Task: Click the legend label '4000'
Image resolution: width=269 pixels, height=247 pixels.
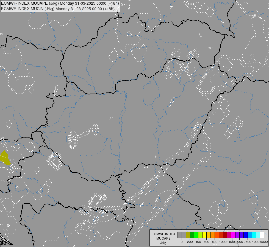Action: pos(256,242)
